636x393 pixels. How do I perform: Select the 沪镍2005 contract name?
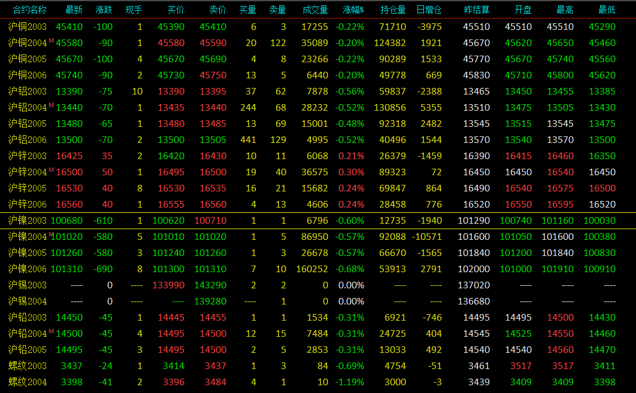click(x=28, y=253)
